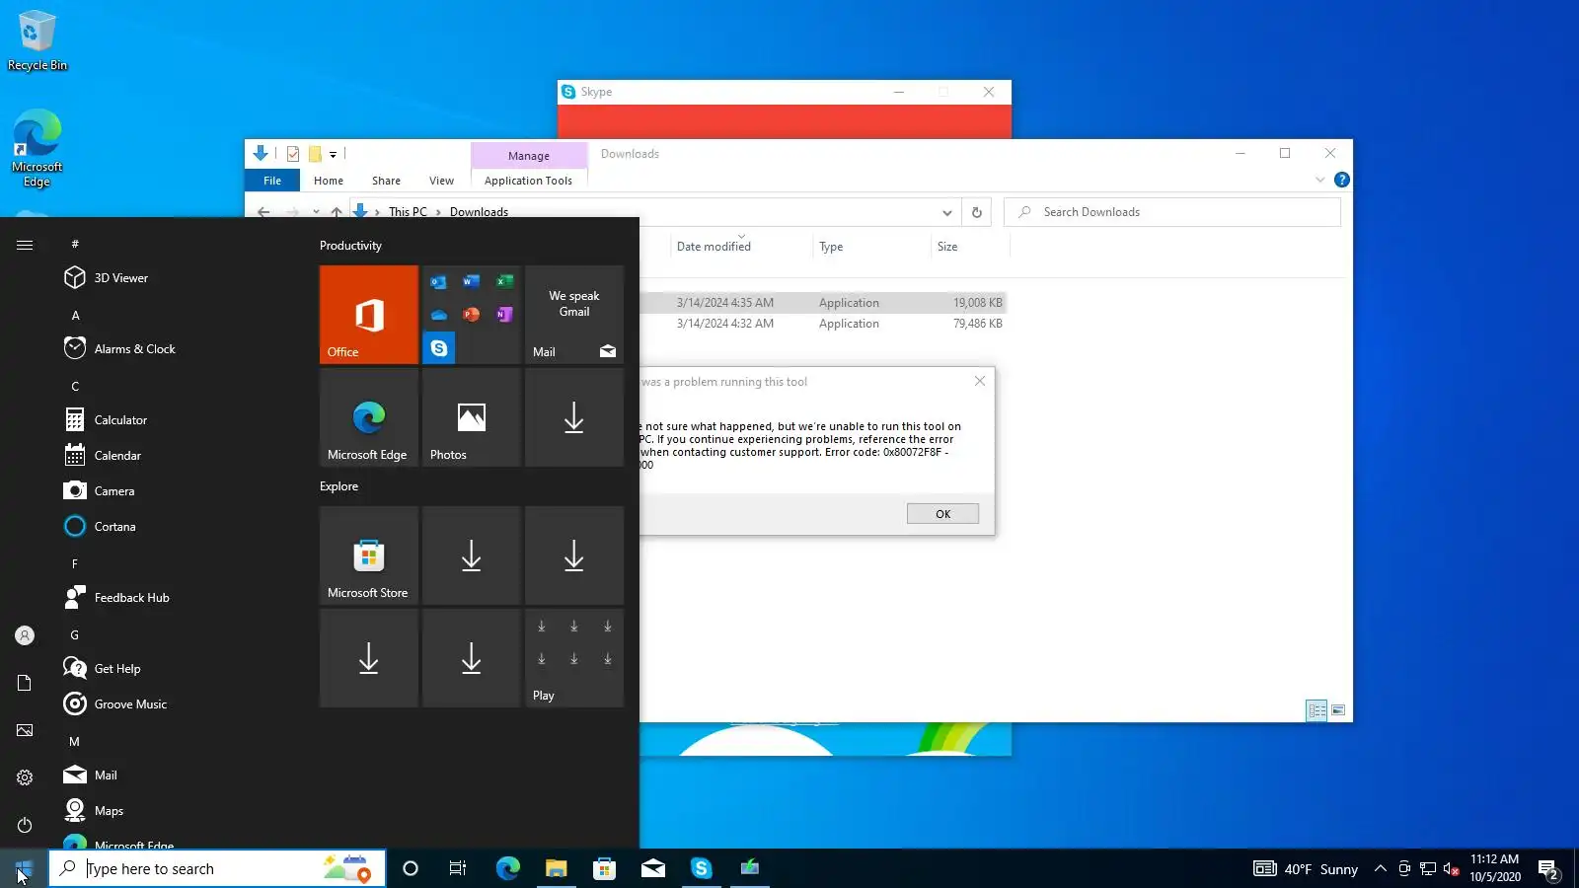Click the Skype icon in Office tile group
Viewport: 1579px width, 888px height.
click(x=439, y=348)
